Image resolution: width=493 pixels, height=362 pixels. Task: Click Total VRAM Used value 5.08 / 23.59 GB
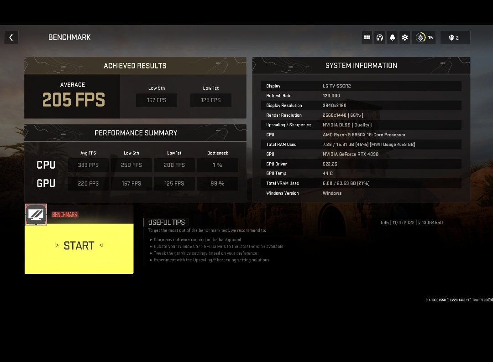click(346, 183)
